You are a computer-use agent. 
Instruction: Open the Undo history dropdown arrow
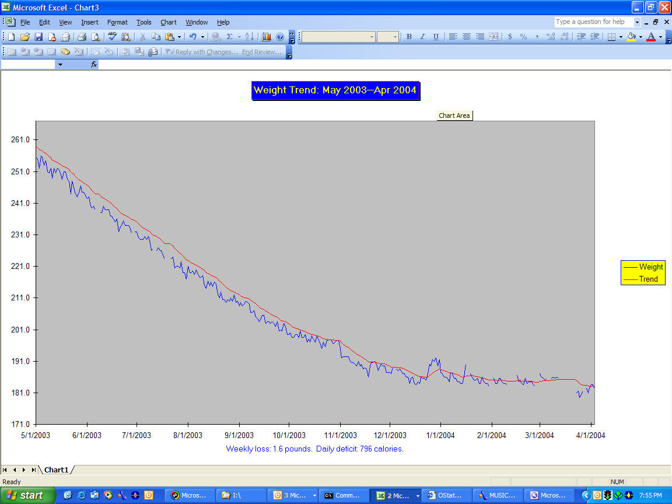pos(203,37)
